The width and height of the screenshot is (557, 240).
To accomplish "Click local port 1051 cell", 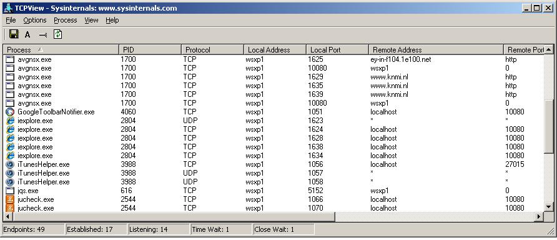I will coord(316,112).
